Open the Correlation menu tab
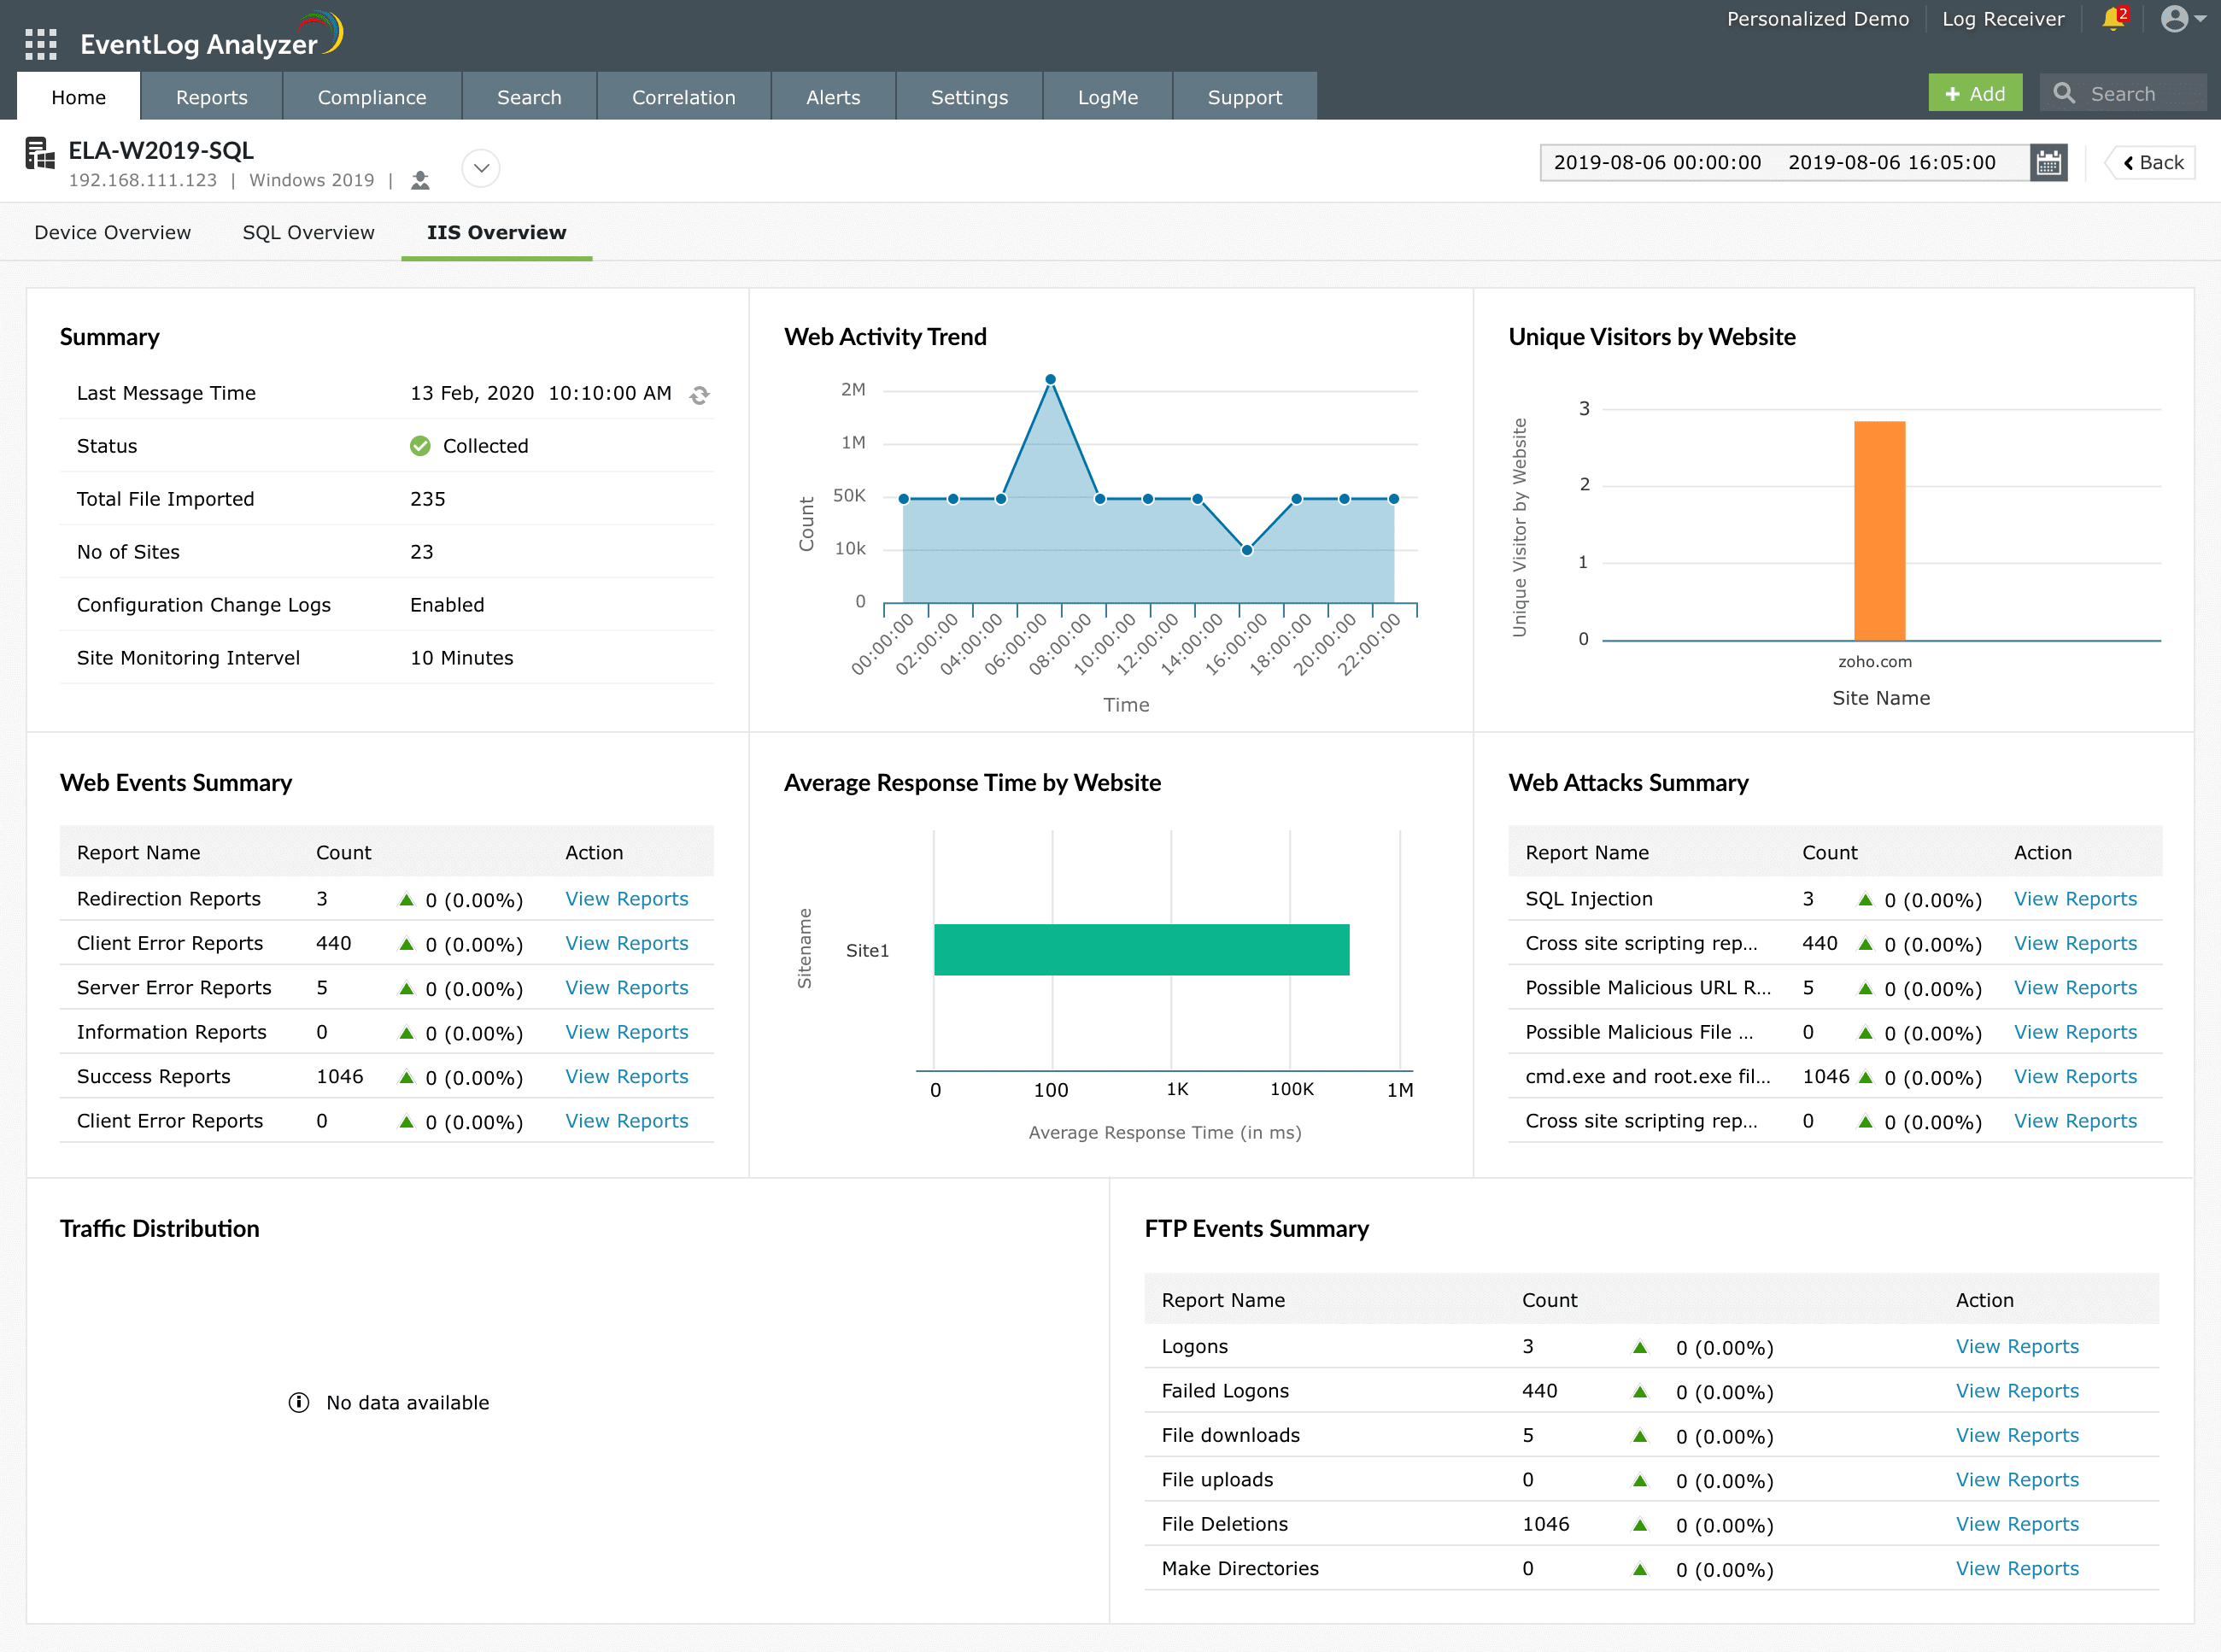The width and height of the screenshot is (2221, 1652). (x=683, y=97)
